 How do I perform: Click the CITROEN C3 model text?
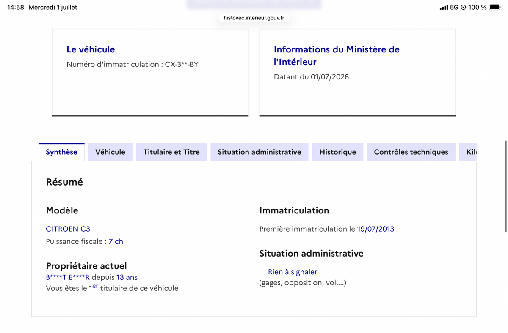[x=68, y=229]
